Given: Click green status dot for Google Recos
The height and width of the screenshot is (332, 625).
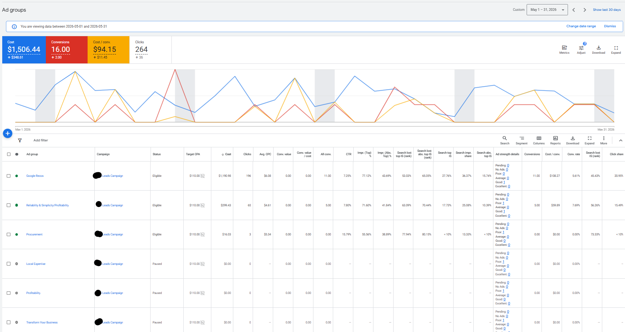Looking at the screenshot, I should click(x=16, y=176).
